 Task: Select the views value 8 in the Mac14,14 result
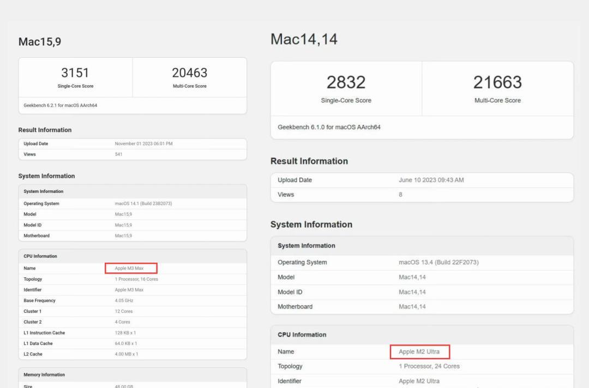pyautogui.click(x=400, y=195)
